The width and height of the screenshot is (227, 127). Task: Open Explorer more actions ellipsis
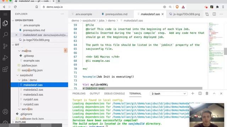(x=62, y=14)
